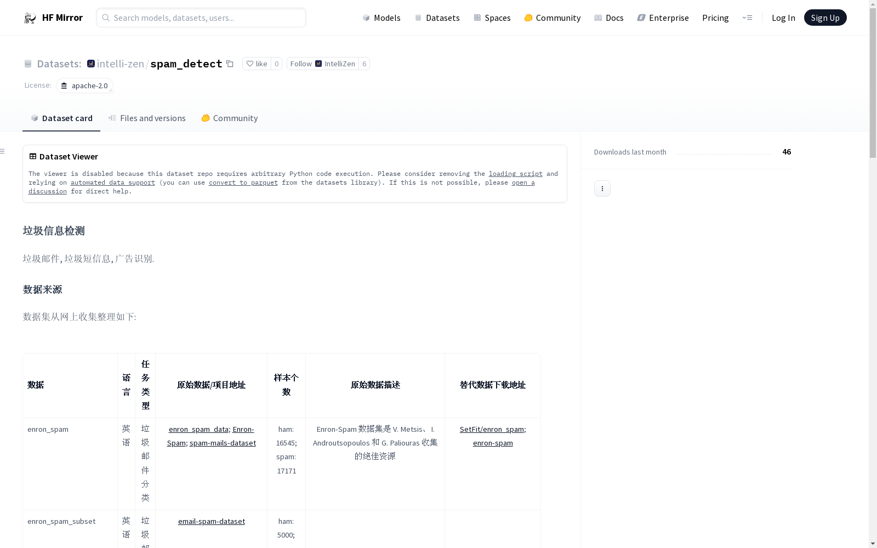Open the three-dot options menu
Image resolution: width=877 pixels, height=548 pixels.
click(602, 189)
